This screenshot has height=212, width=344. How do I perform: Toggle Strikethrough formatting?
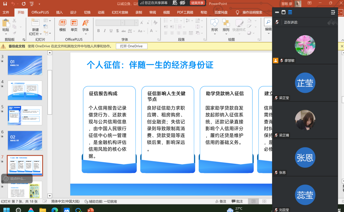124,31
